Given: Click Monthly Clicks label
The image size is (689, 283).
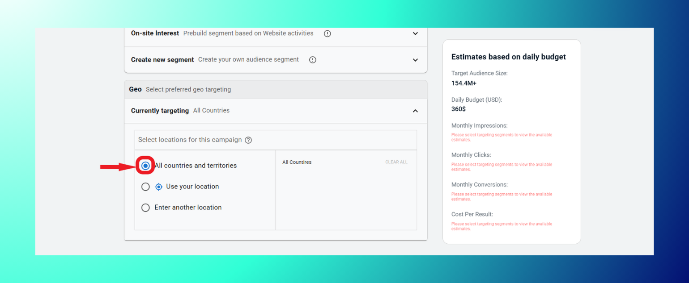Looking at the screenshot, I should click(x=471, y=155).
